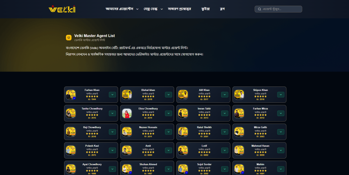Expand Farhan Mirza's agent details
The height and width of the screenshot is (175, 349).
coord(281,113)
